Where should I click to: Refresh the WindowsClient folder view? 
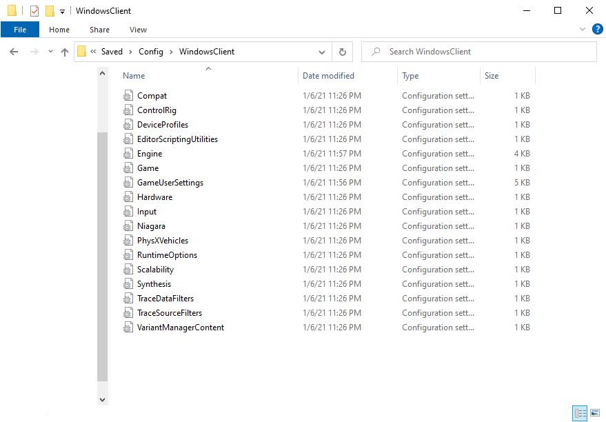(343, 52)
